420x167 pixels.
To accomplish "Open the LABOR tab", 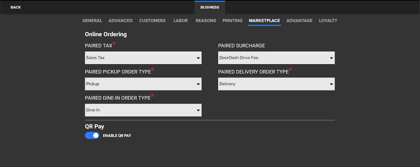I will pyautogui.click(x=180, y=21).
